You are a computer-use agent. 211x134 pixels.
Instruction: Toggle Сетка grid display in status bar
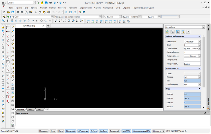53,131
